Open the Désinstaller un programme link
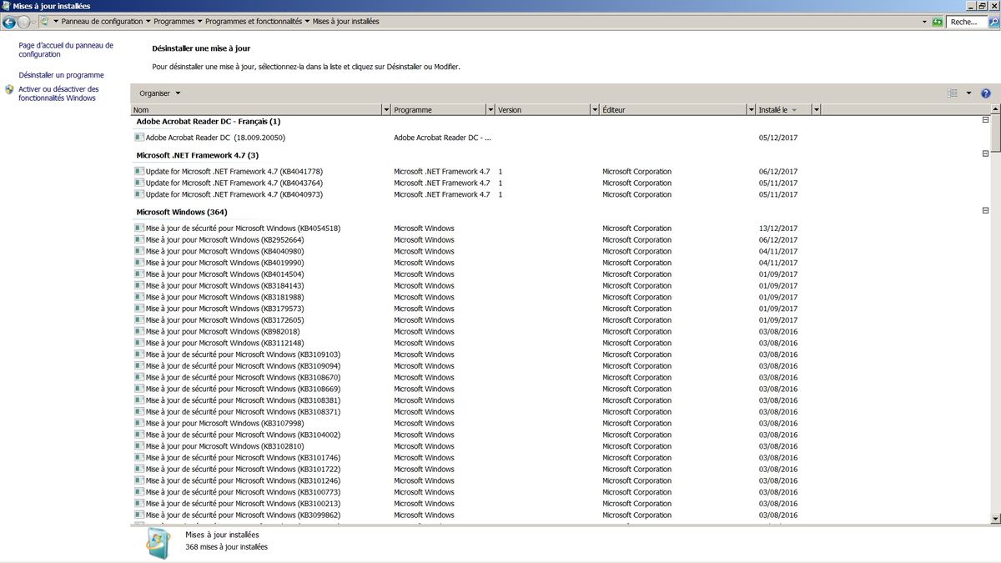 click(61, 75)
